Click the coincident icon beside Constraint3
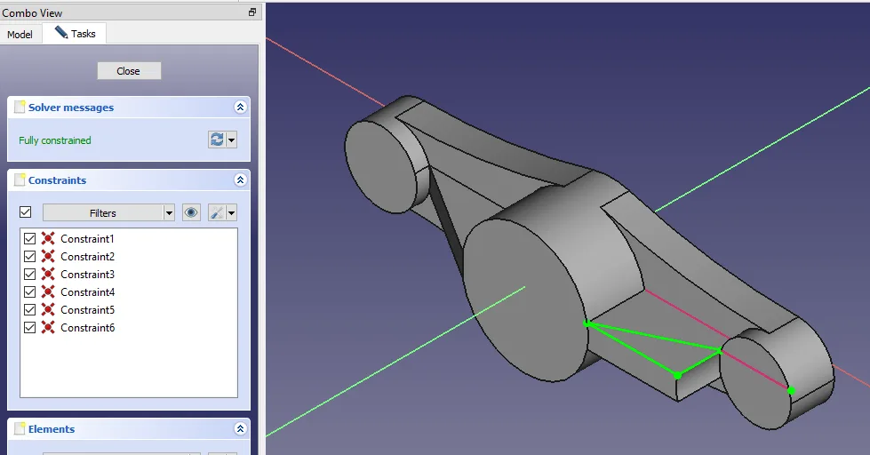Screen dimensions: 870x455 48,275
